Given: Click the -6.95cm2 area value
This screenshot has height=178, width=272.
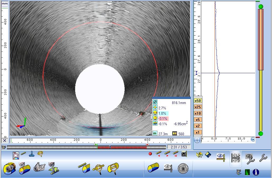Looking at the screenshot, I should 180,124.
